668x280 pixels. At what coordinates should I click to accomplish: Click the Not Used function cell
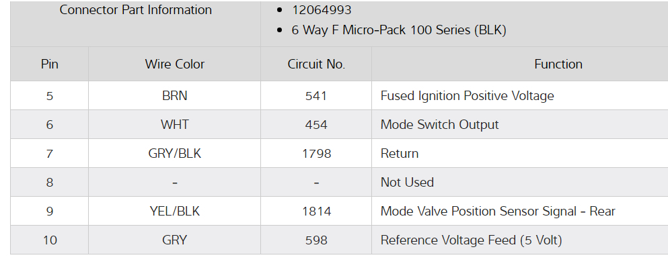[407, 183]
